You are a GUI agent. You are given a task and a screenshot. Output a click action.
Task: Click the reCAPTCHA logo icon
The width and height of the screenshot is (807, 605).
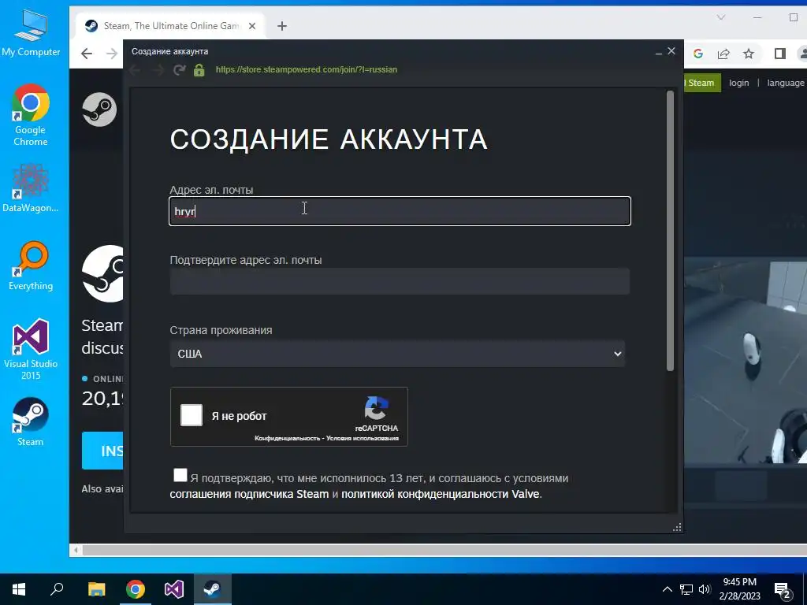377,409
